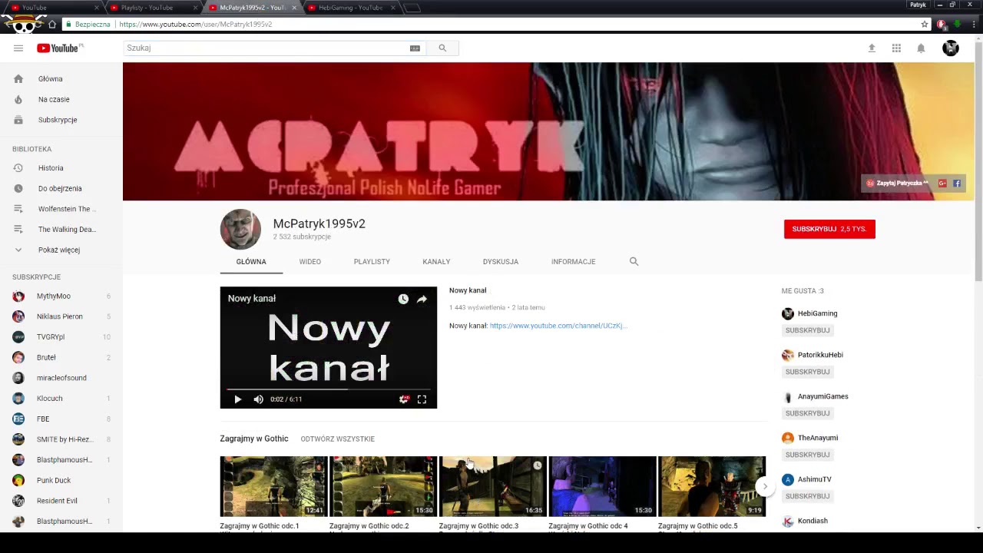
Task: Click ODTWÓRZ WSZYSTKIE
Action: [x=337, y=439]
